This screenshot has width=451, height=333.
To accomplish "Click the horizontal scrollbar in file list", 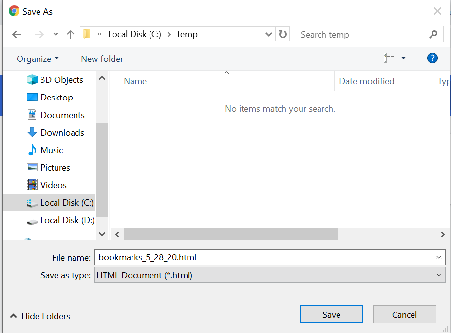I will pos(230,235).
